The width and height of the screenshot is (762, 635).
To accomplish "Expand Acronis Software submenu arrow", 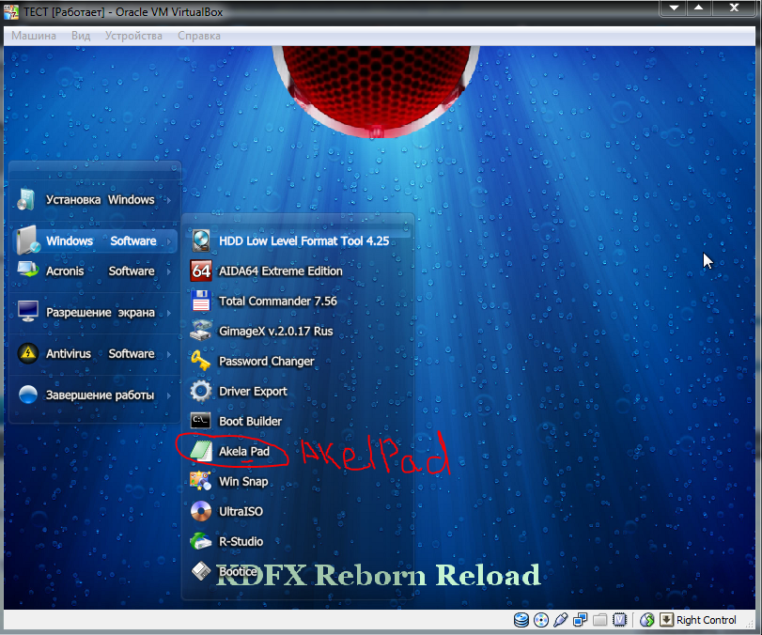I will point(168,271).
